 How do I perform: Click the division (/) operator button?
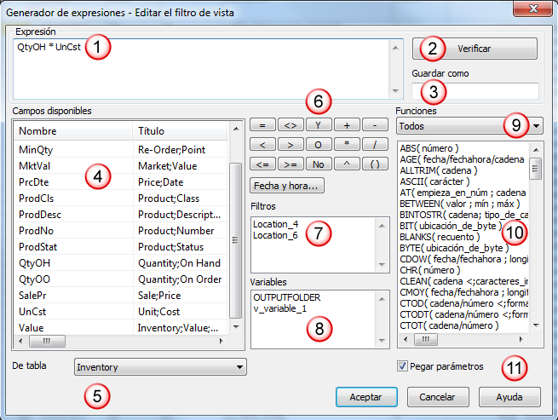coord(374,144)
